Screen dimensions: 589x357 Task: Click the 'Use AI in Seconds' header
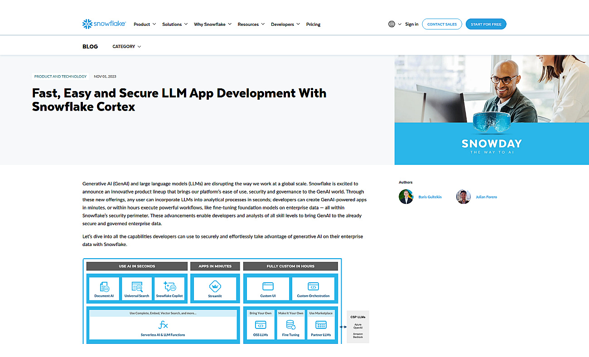click(x=137, y=266)
